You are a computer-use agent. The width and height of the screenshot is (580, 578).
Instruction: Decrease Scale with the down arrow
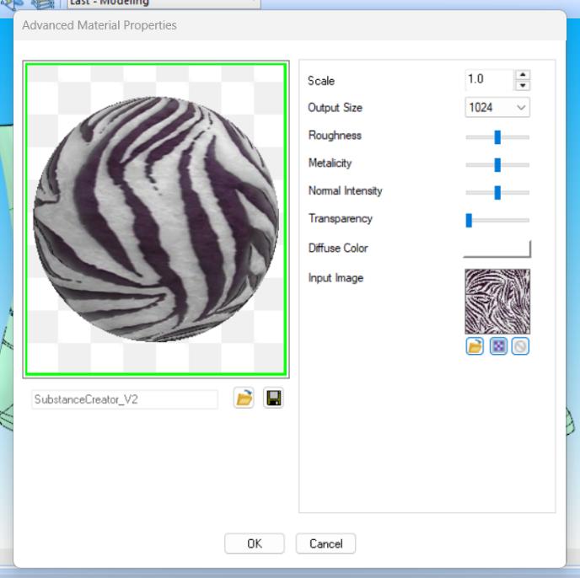click(523, 85)
